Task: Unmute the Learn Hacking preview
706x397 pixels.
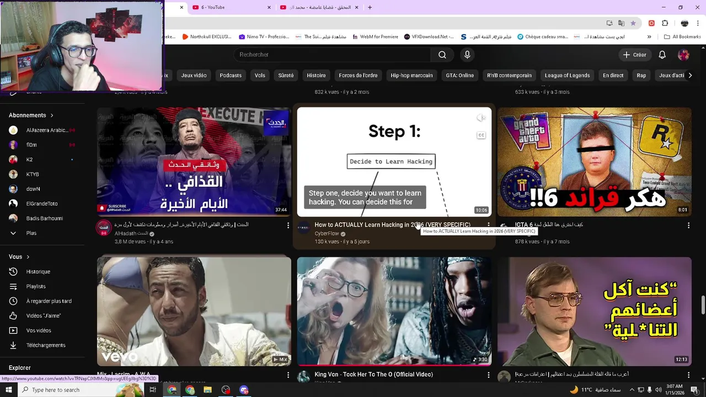Action: pyautogui.click(x=481, y=117)
